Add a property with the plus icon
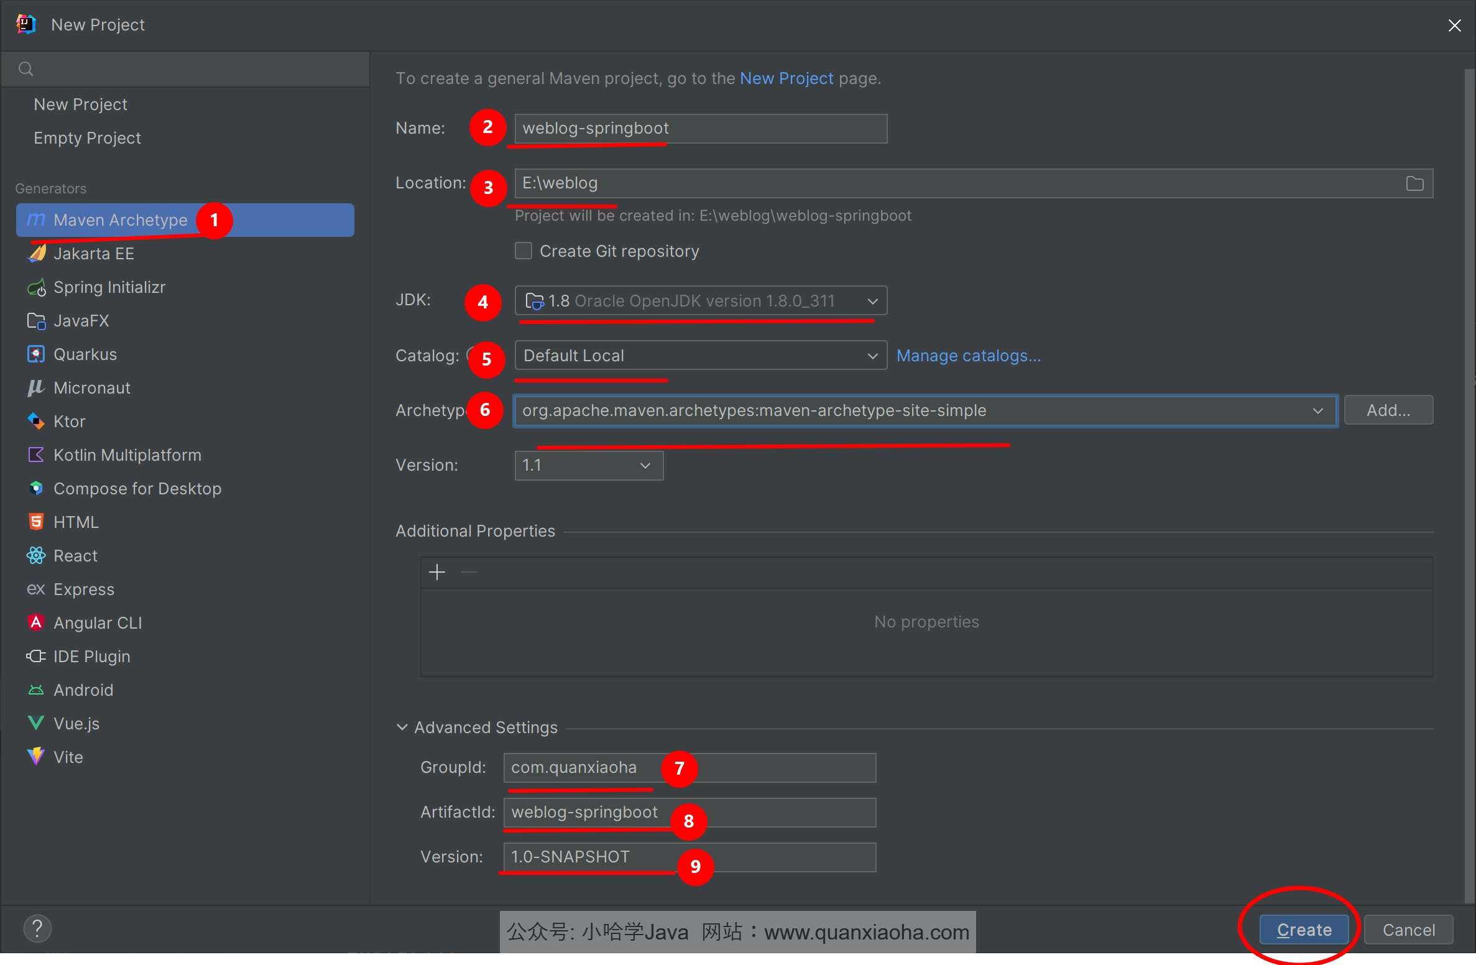This screenshot has width=1476, height=965. (437, 572)
